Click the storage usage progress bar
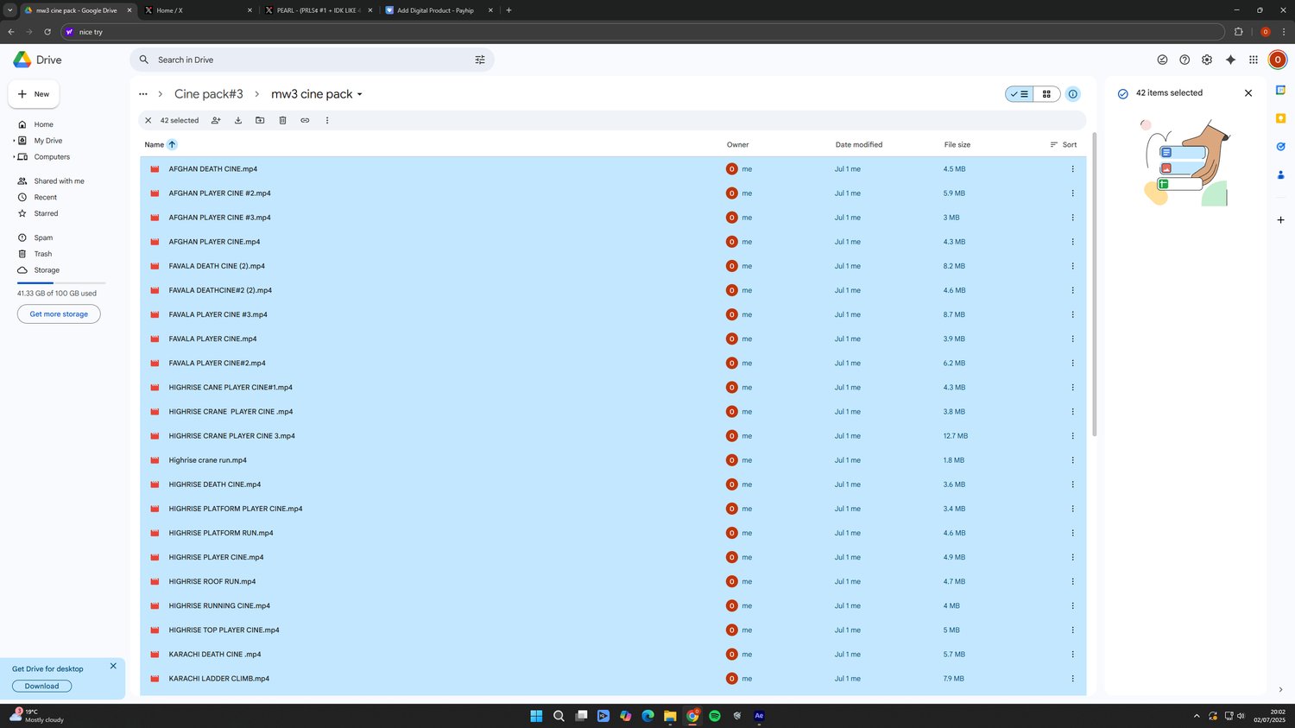The image size is (1295, 728). tap(61, 282)
